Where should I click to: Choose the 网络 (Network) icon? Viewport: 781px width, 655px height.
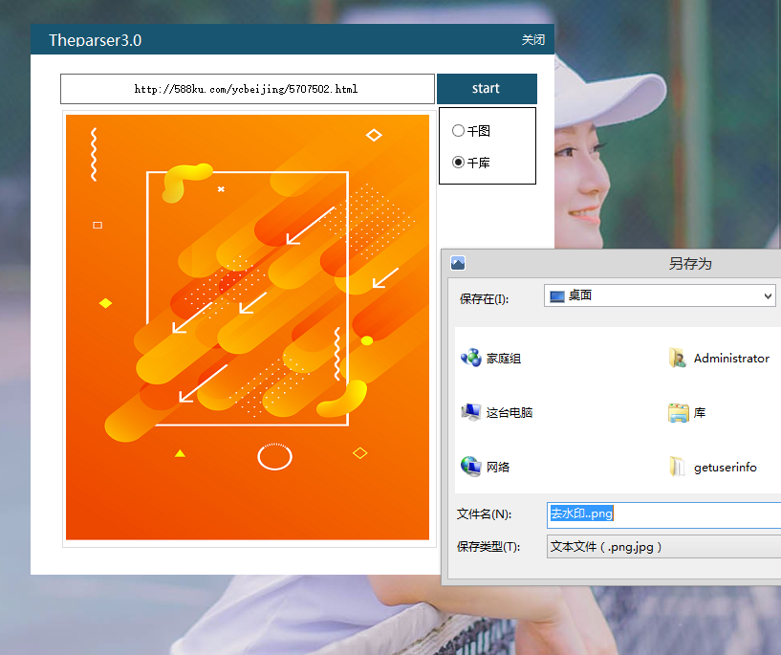(470, 468)
